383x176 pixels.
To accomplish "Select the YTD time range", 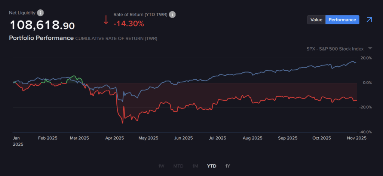I will point(212,166).
